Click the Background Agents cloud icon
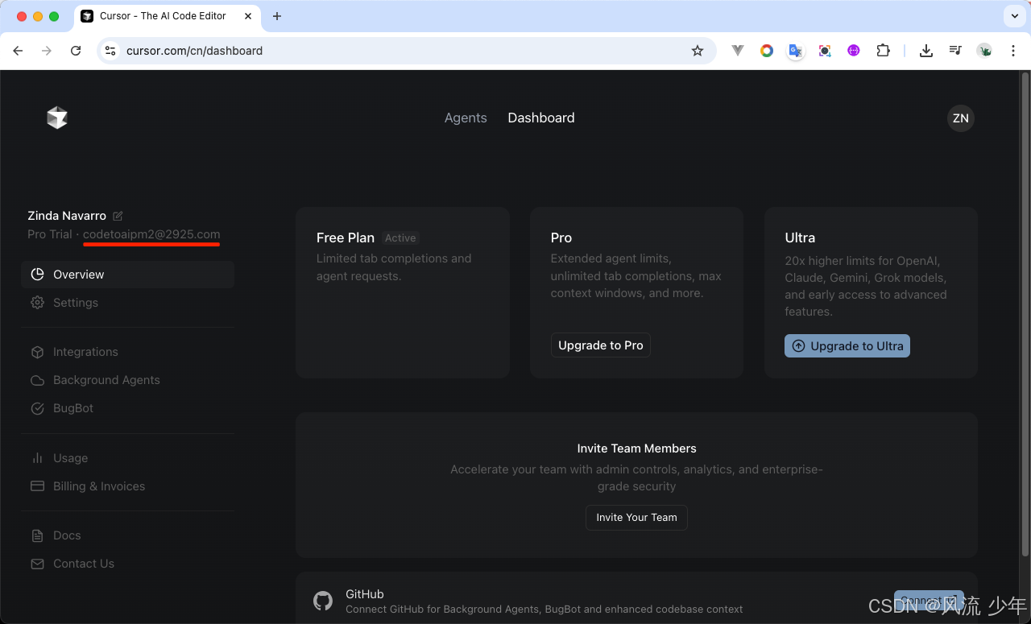Image resolution: width=1031 pixels, height=624 pixels. click(37, 380)
